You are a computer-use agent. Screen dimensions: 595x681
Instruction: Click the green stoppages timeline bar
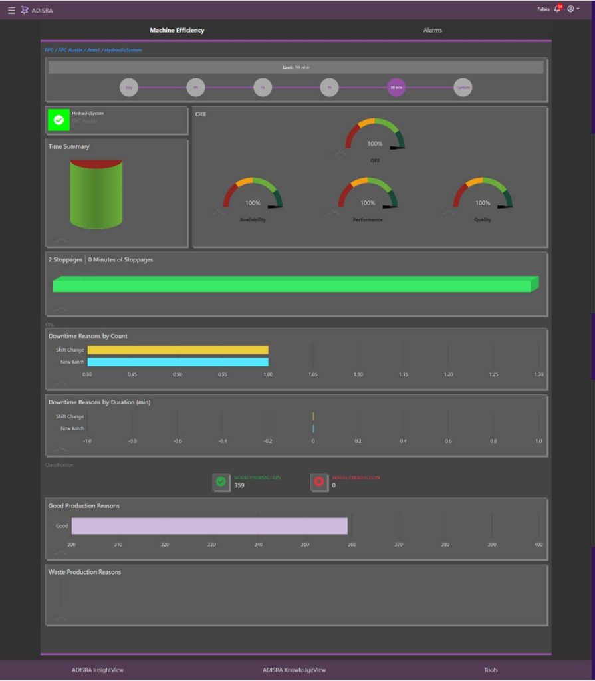point(295,284)
